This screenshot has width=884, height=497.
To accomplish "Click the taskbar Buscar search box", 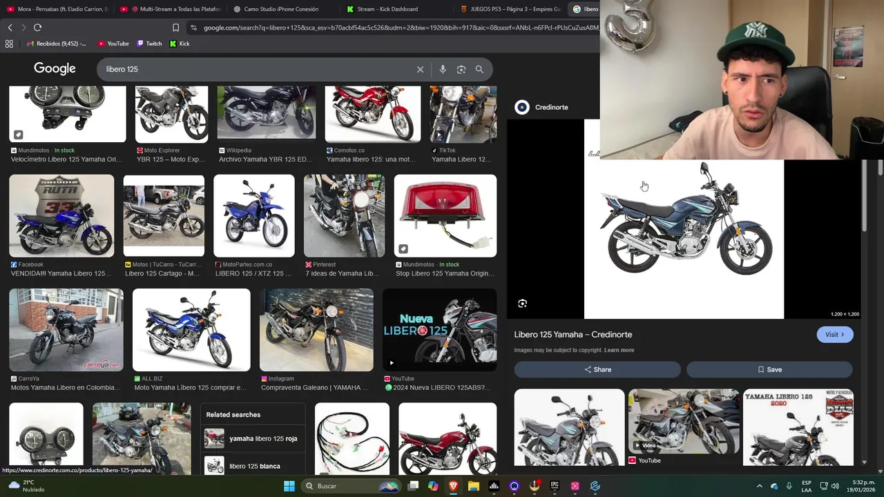I will coord(351,486).
